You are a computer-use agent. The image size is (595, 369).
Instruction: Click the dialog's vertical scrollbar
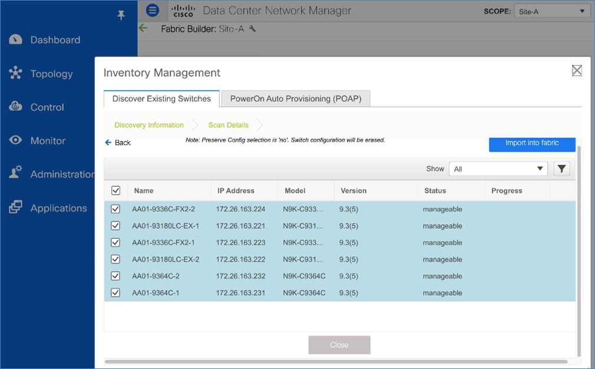point(579,251)
